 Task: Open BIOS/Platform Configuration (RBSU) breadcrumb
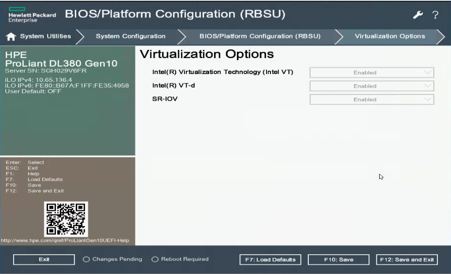[x=260, y=36]
